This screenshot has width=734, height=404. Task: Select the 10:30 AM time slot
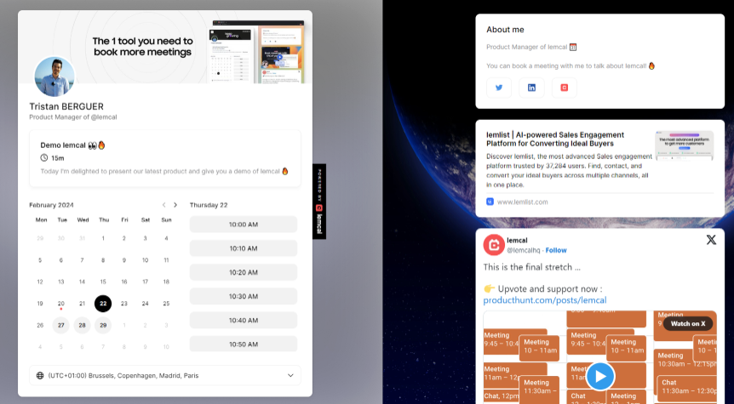point(244,297)
